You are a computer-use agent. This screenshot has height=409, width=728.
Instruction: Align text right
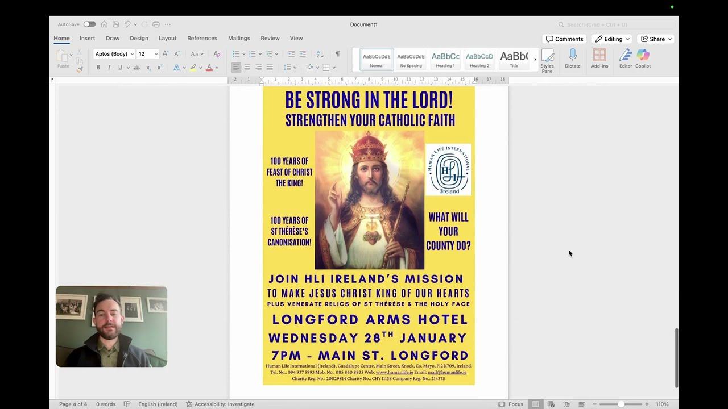point(258,68)
